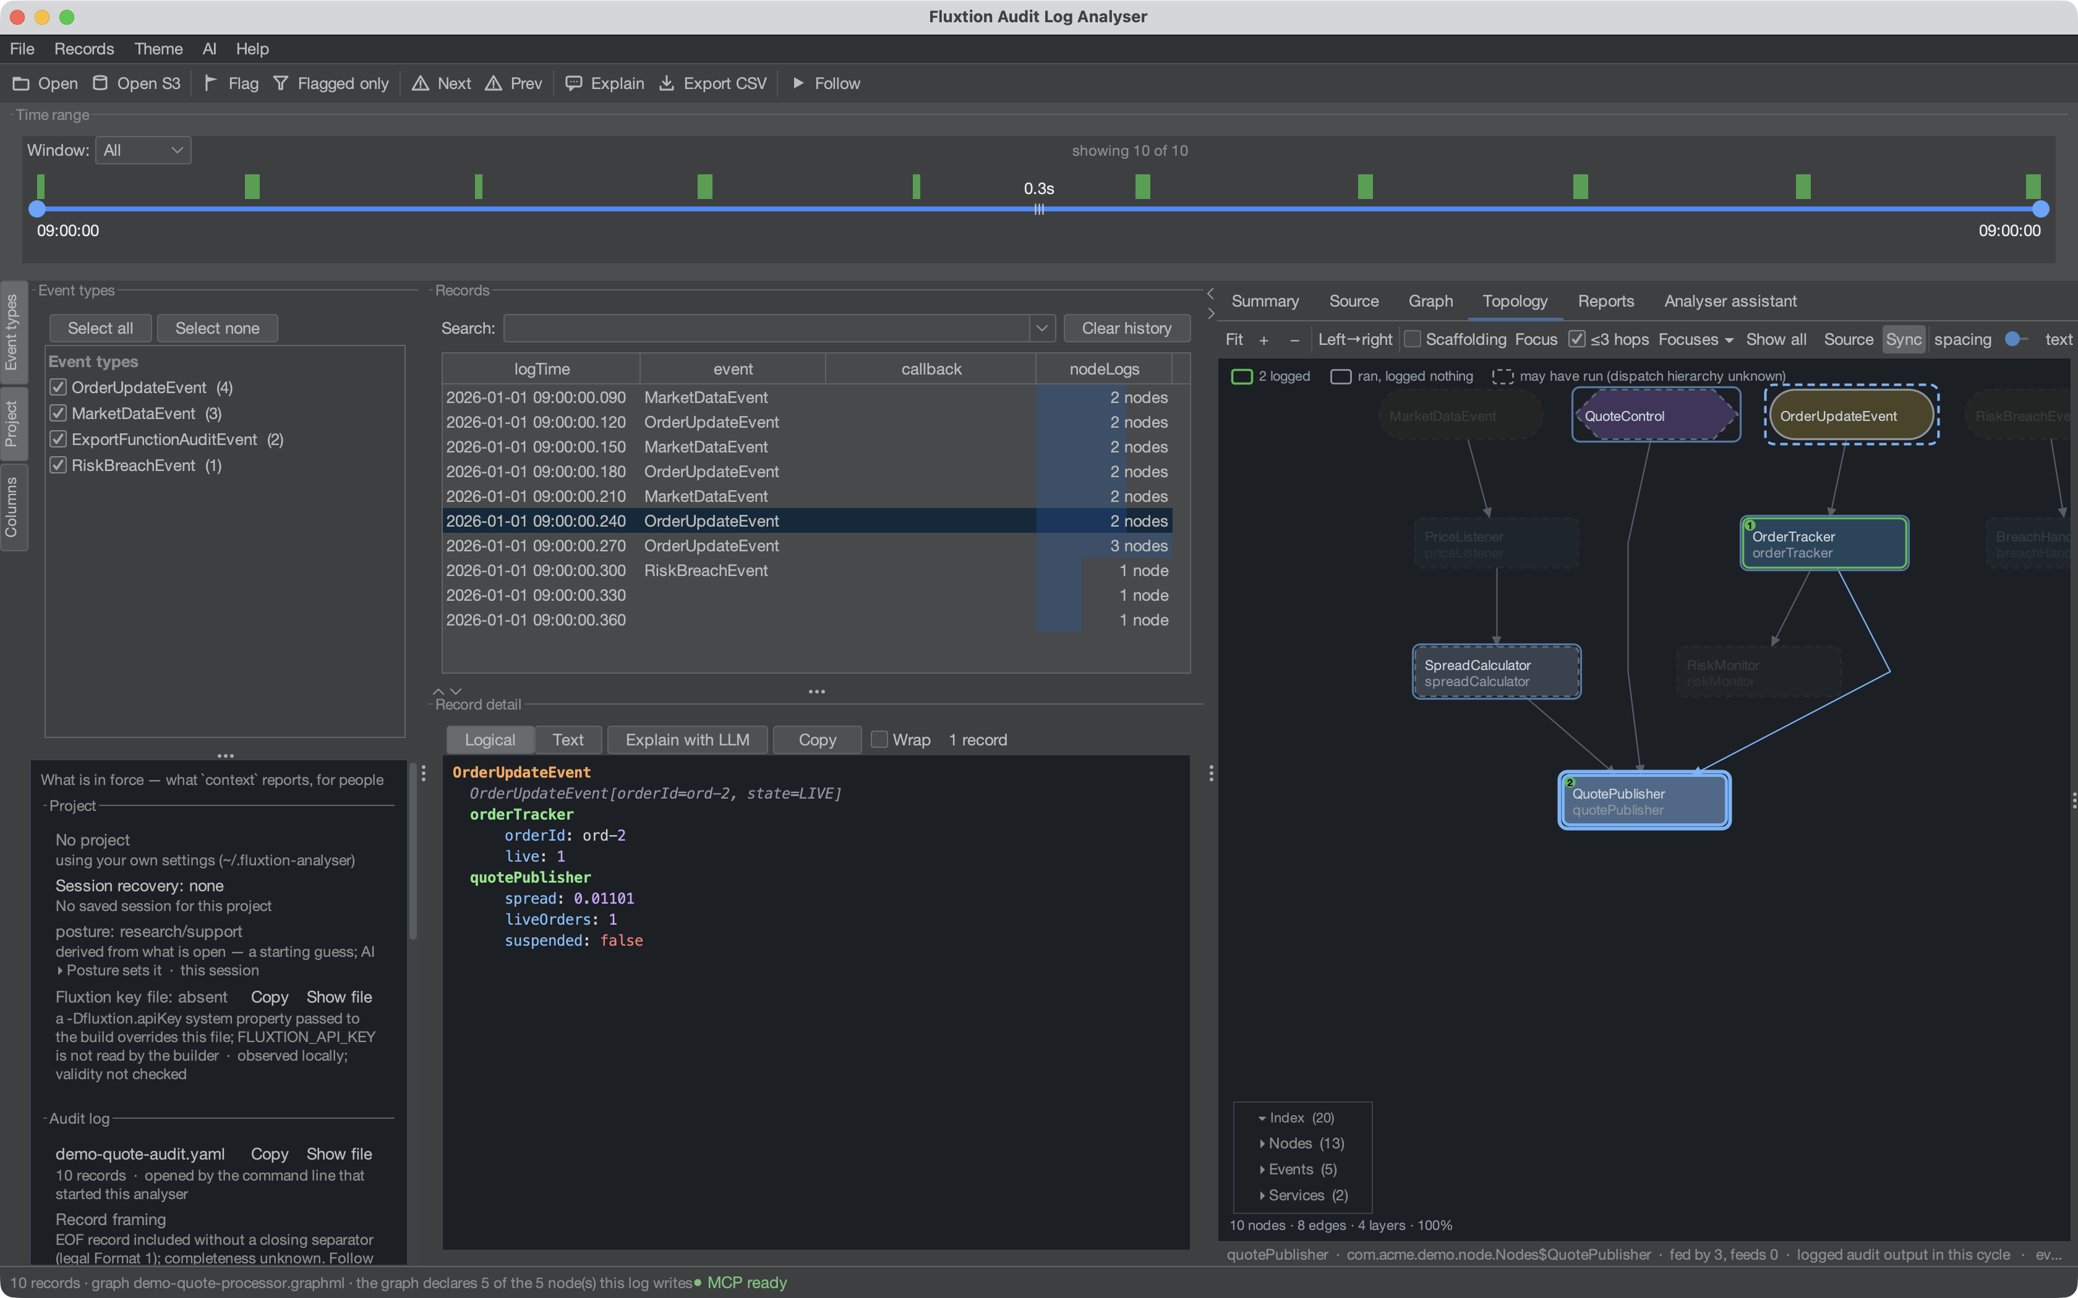Enable the Scaffolding checkbox

[1412, 339]
